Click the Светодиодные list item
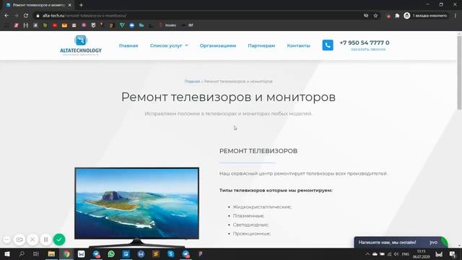 coord(250,225)
